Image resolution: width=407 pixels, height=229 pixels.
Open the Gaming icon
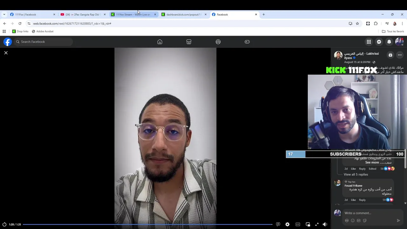tap(247, 42)
